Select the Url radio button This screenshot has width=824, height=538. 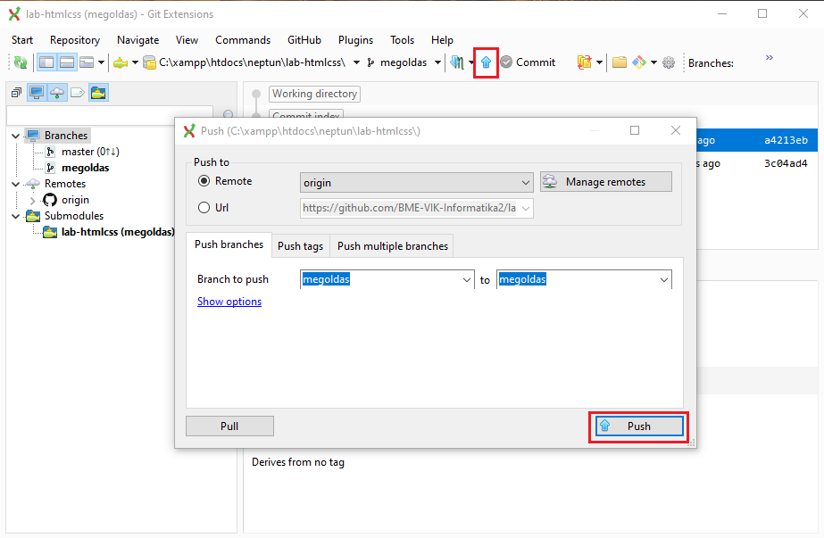point(204,208)
